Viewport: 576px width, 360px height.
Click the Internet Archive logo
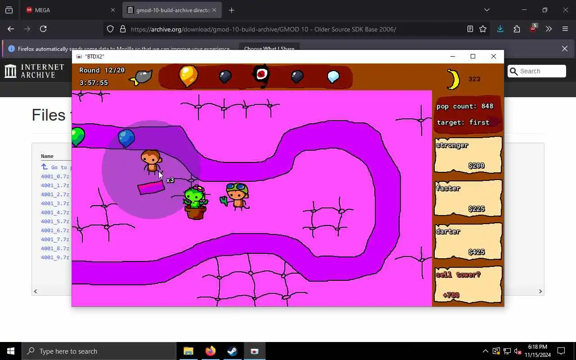pyautogui.click(x=35, y=71)
